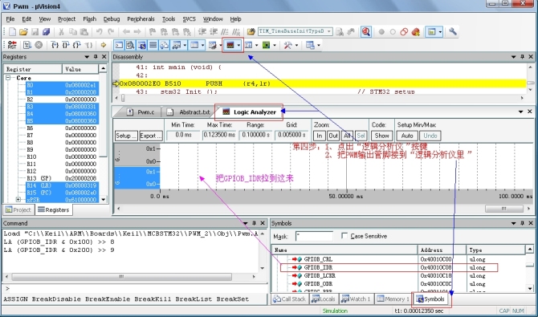
Task: Open the Debug menu
Action: (x=112, y=19)
